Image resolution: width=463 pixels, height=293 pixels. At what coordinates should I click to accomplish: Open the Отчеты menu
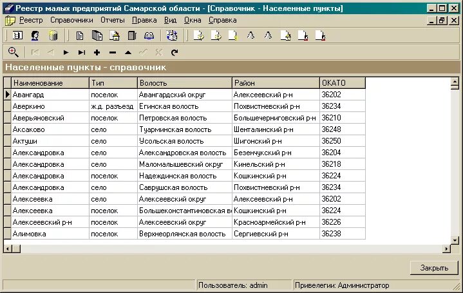[x=113, y=20]
